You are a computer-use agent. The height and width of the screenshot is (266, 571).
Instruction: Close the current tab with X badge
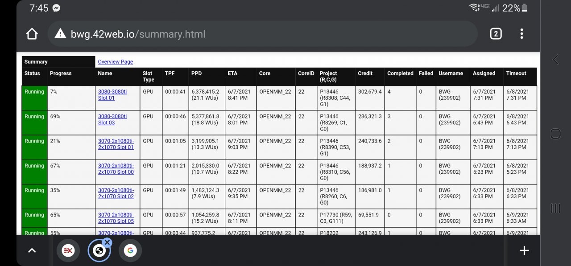[x=107, y=242]
